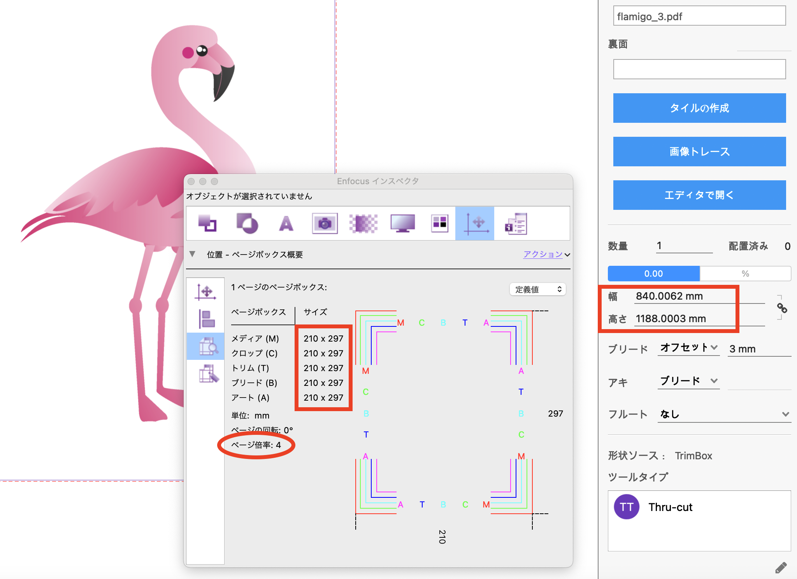The width and height of the screenshot is (797, 579).
Task: Switch the progress toggle to percent (%)
Action: click(745, 274)
